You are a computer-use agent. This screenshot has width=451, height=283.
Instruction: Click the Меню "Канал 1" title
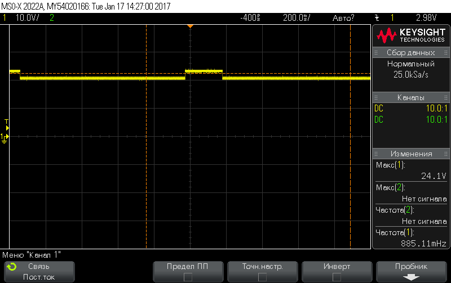32,255
